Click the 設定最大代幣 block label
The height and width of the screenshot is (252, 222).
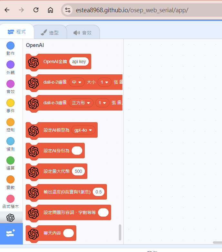click(x=57, y=171)
